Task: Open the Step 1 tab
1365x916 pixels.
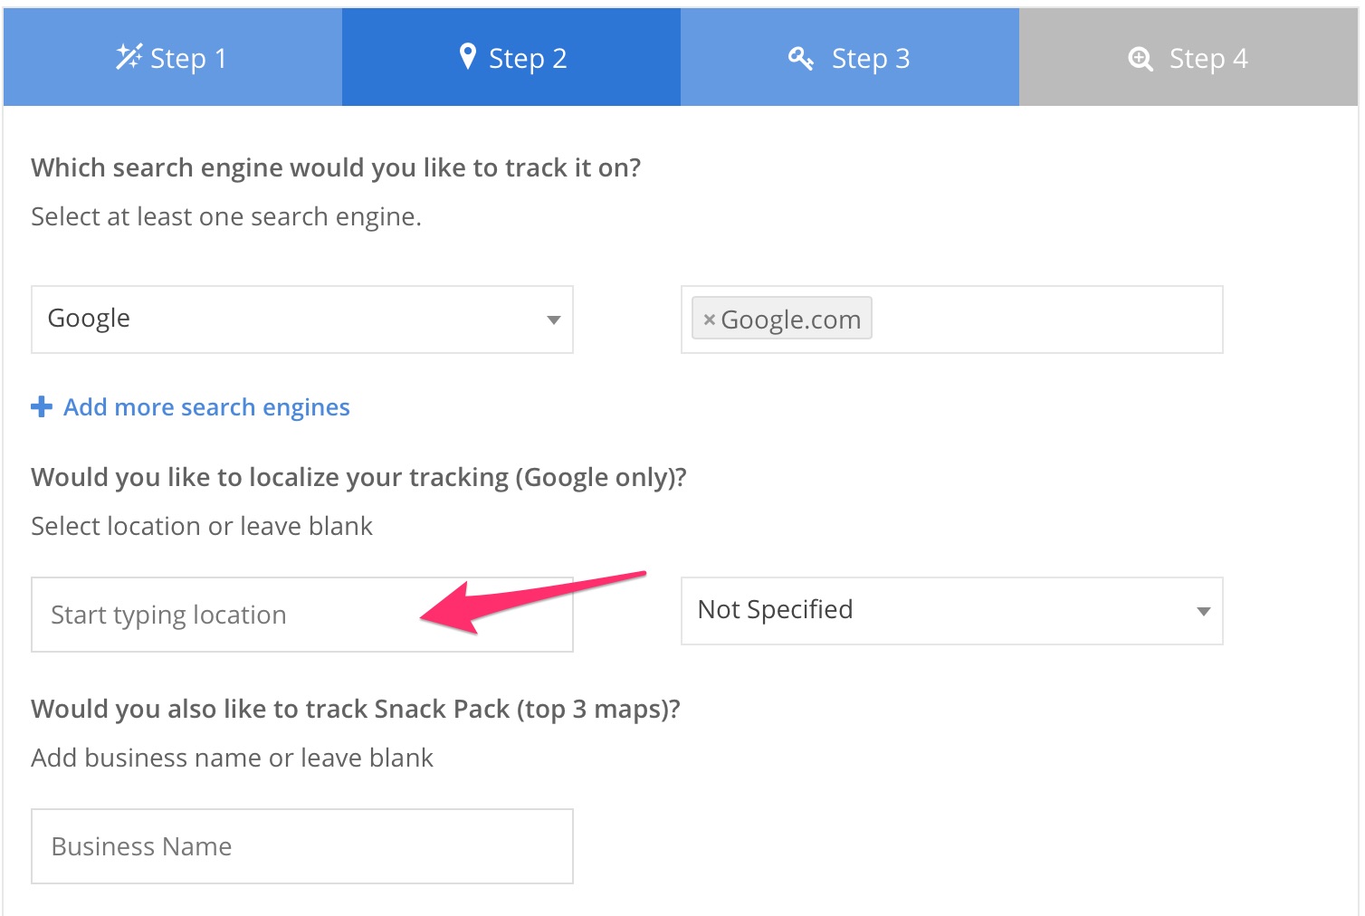Action: [x=173, y=57]
